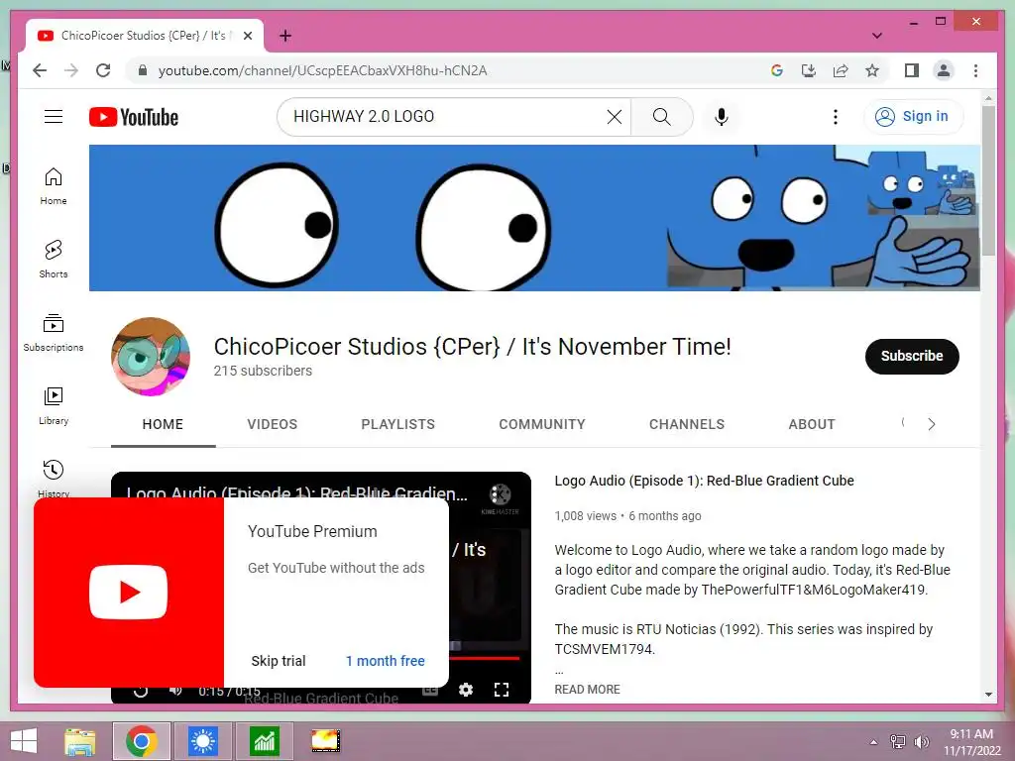Open the Chrome profile avatar
This screenshot has width=1015, height=761.
944,70
